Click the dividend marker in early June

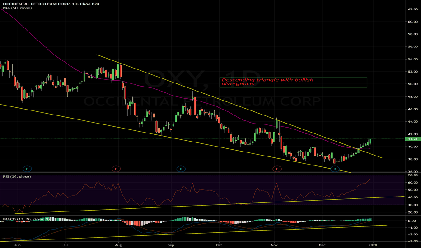27,169
